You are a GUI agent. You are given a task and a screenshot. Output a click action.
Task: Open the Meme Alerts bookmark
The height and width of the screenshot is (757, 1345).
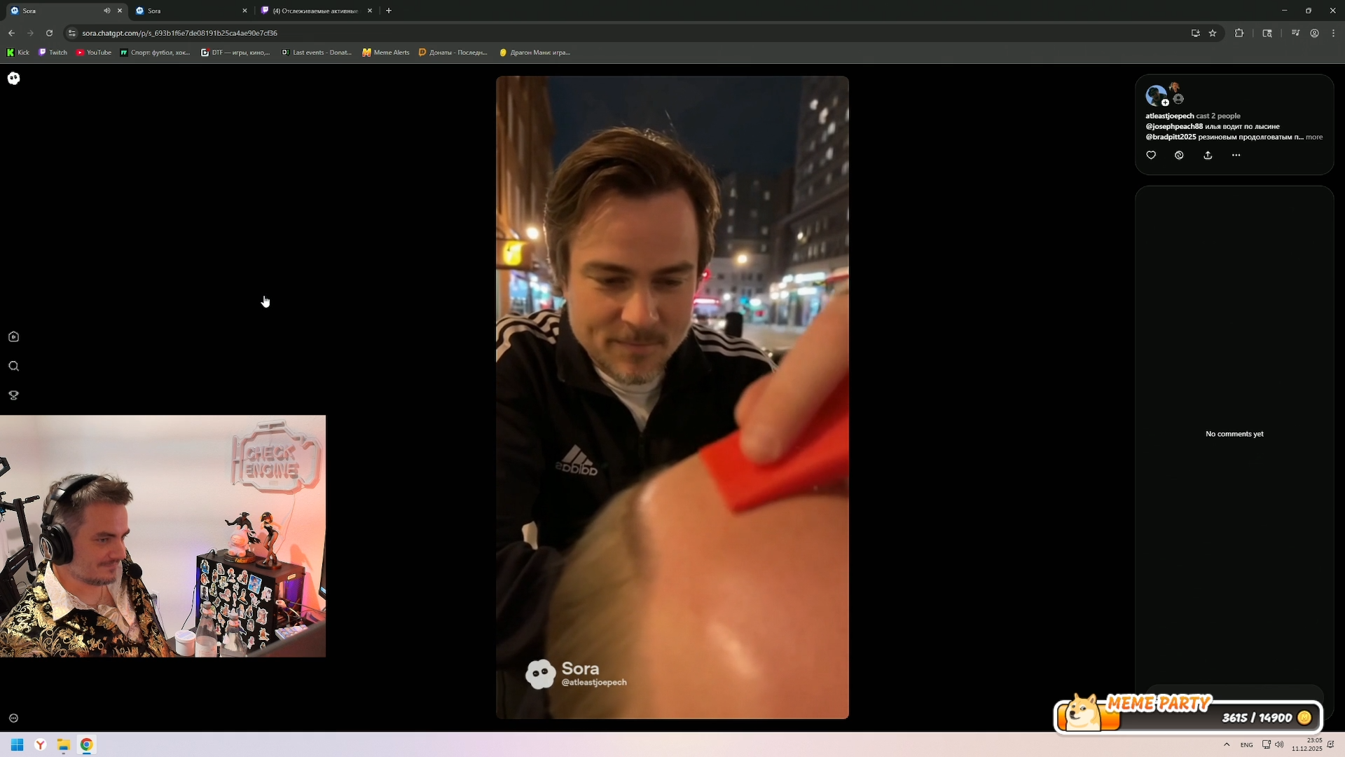click(386, 53)
